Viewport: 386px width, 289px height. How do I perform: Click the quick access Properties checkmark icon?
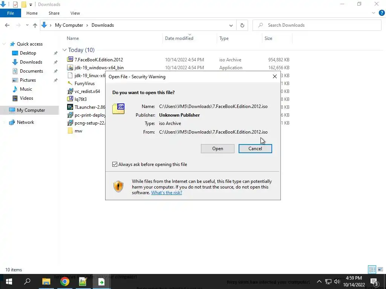(15, 5)
